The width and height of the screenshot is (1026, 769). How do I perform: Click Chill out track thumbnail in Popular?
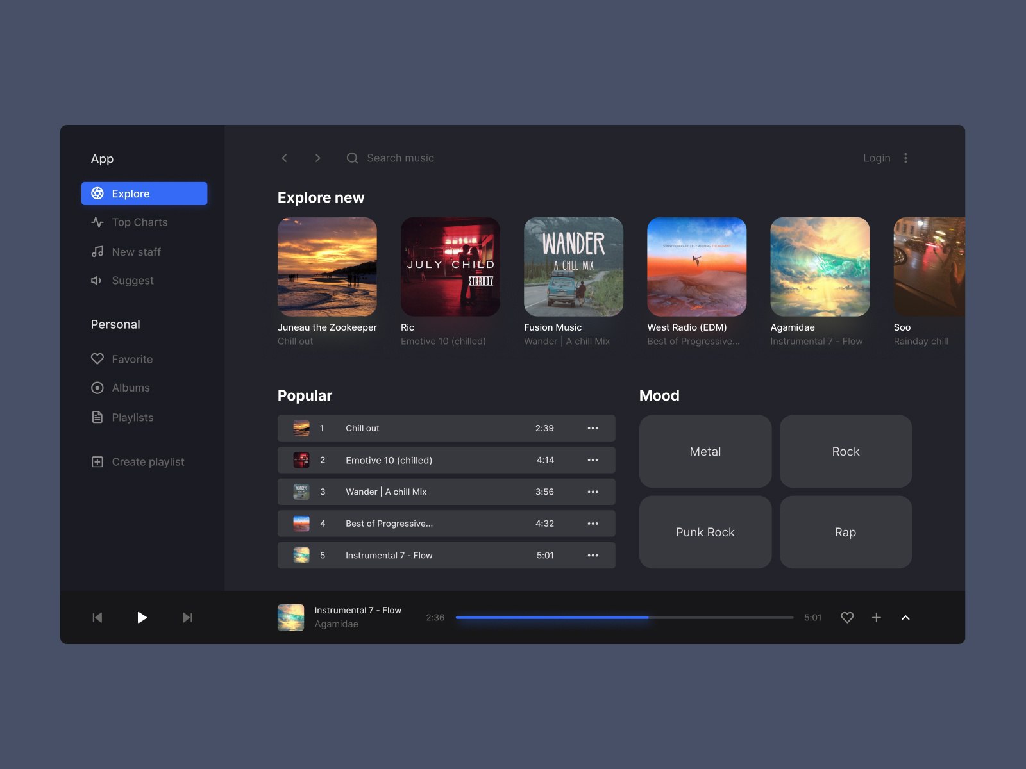(x=301, y=428)
